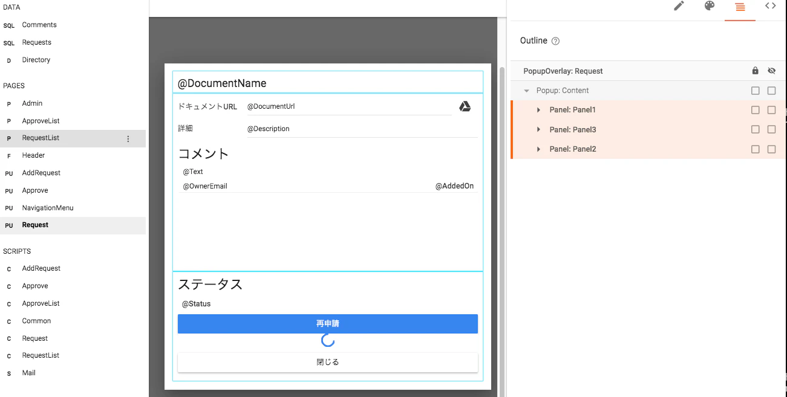
Task: Open the property editor pencil tab
Action: 679,6
